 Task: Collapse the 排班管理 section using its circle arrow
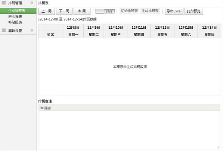click(x=32, y=3)
